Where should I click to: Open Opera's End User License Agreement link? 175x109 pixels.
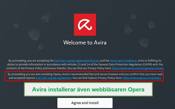[53, 78]
